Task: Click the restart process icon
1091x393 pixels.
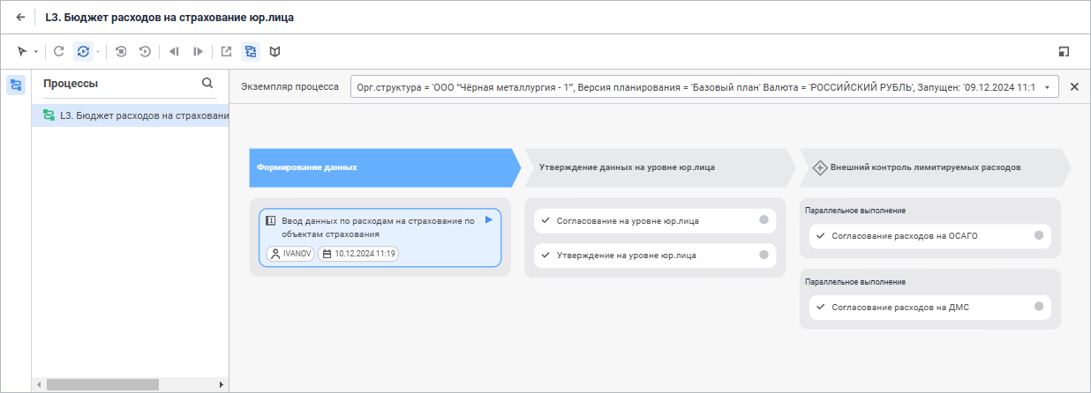Action: pos(145,52)
